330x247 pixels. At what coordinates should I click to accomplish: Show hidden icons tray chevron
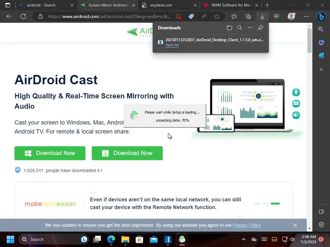[x=244, y=239]
